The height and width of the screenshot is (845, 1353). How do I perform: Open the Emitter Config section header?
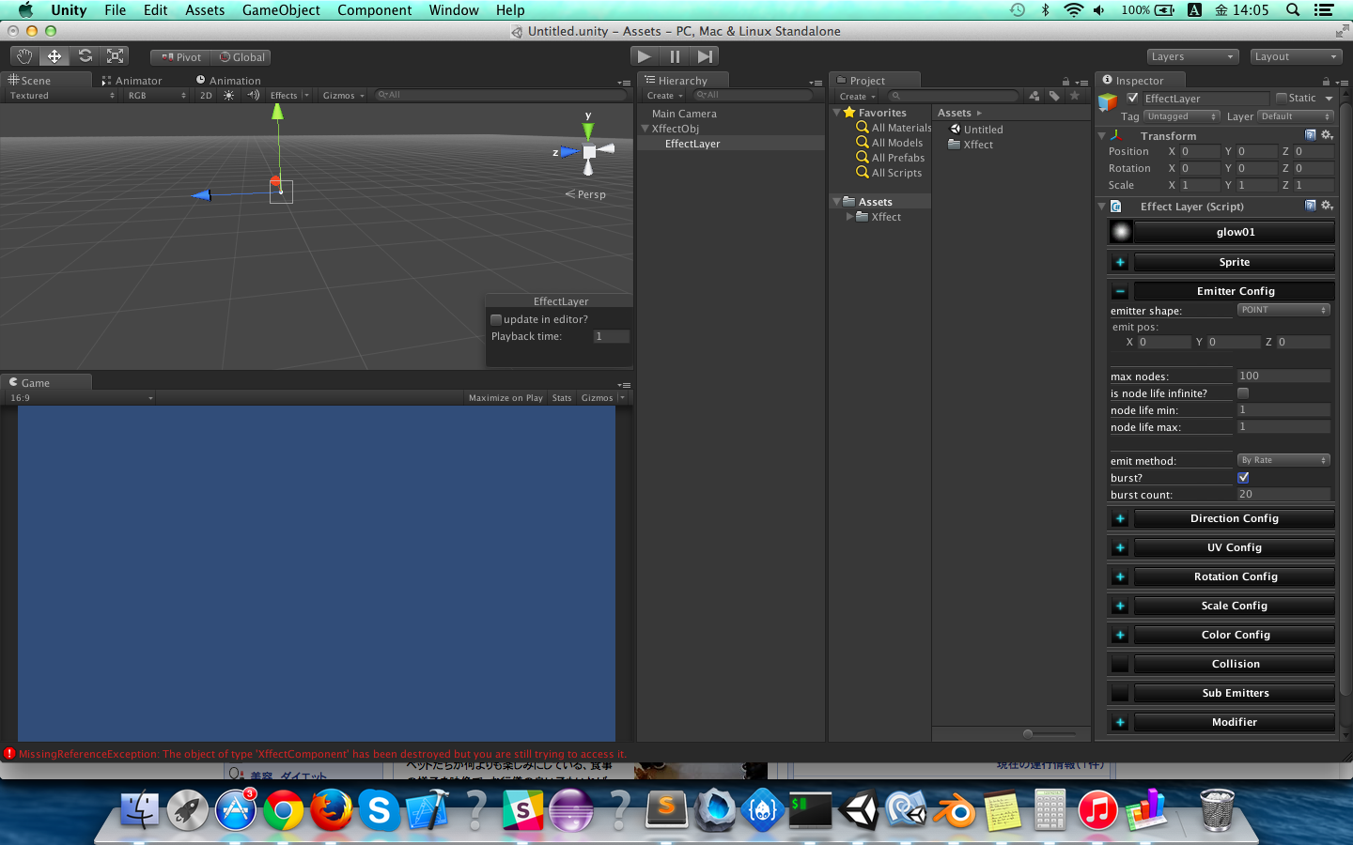[x=1235, y=291]
